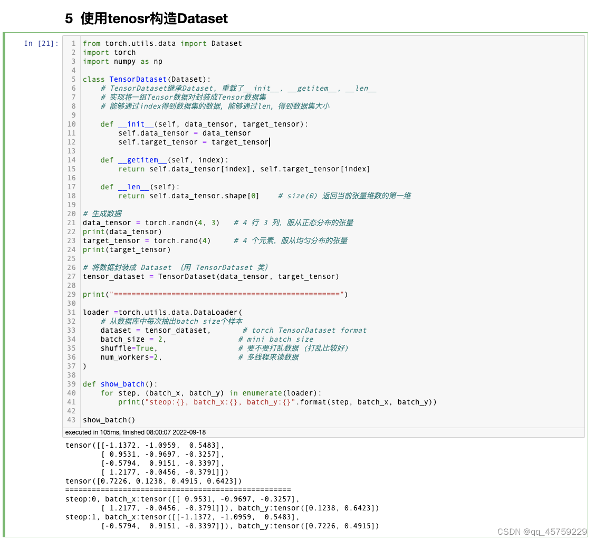Click the green selected-cell bar on the left
Viewport: 595px width, 541px height.
pyautogui.click(x=4, y=285)
